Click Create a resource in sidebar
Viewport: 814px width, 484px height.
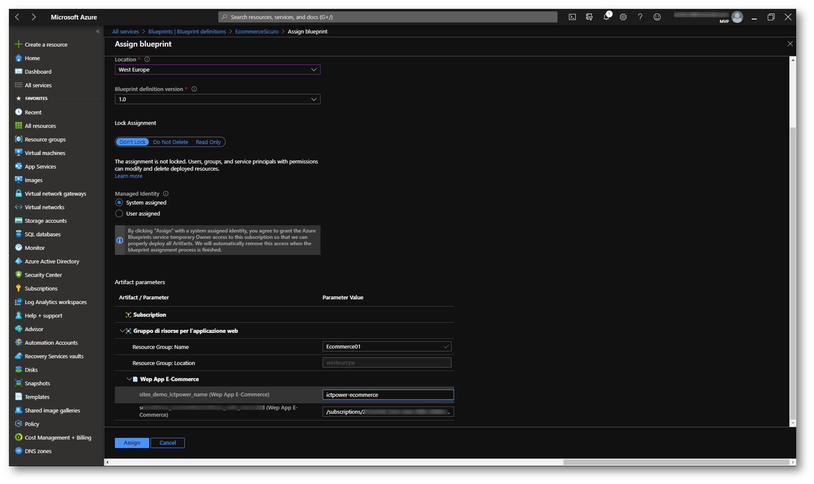coord(46,44)
